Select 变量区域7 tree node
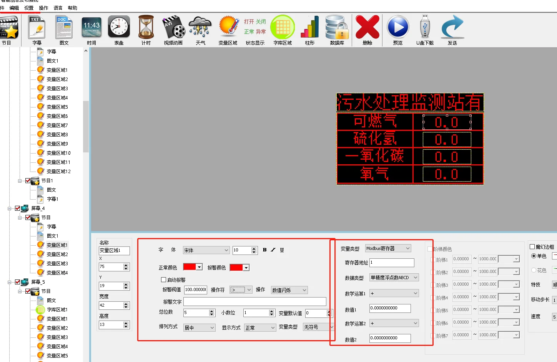 click(x=57, y=125)
